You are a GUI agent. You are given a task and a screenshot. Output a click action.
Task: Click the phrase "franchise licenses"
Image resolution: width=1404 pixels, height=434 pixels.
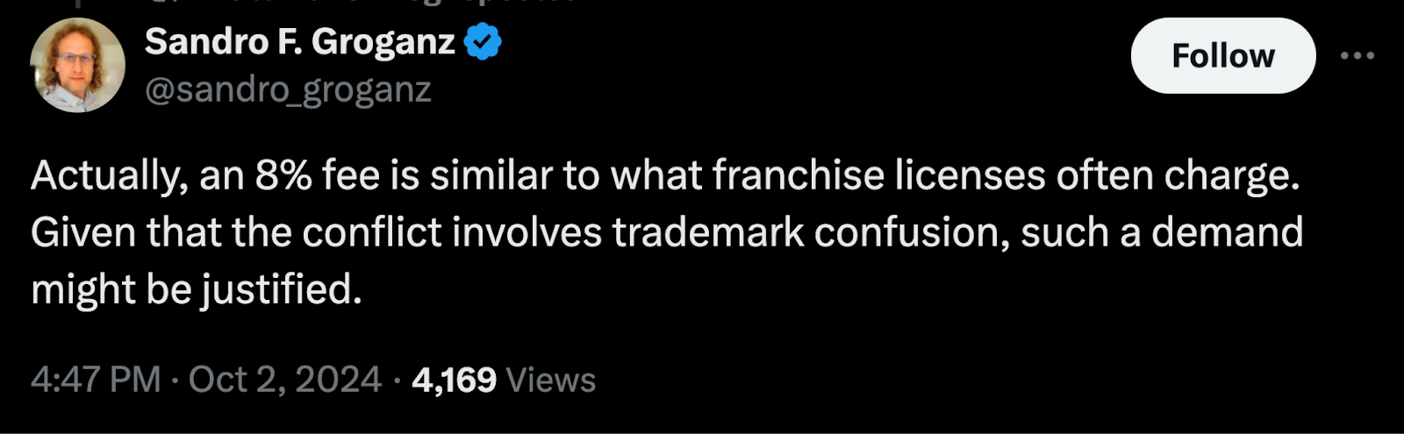[x=878, y=175]
